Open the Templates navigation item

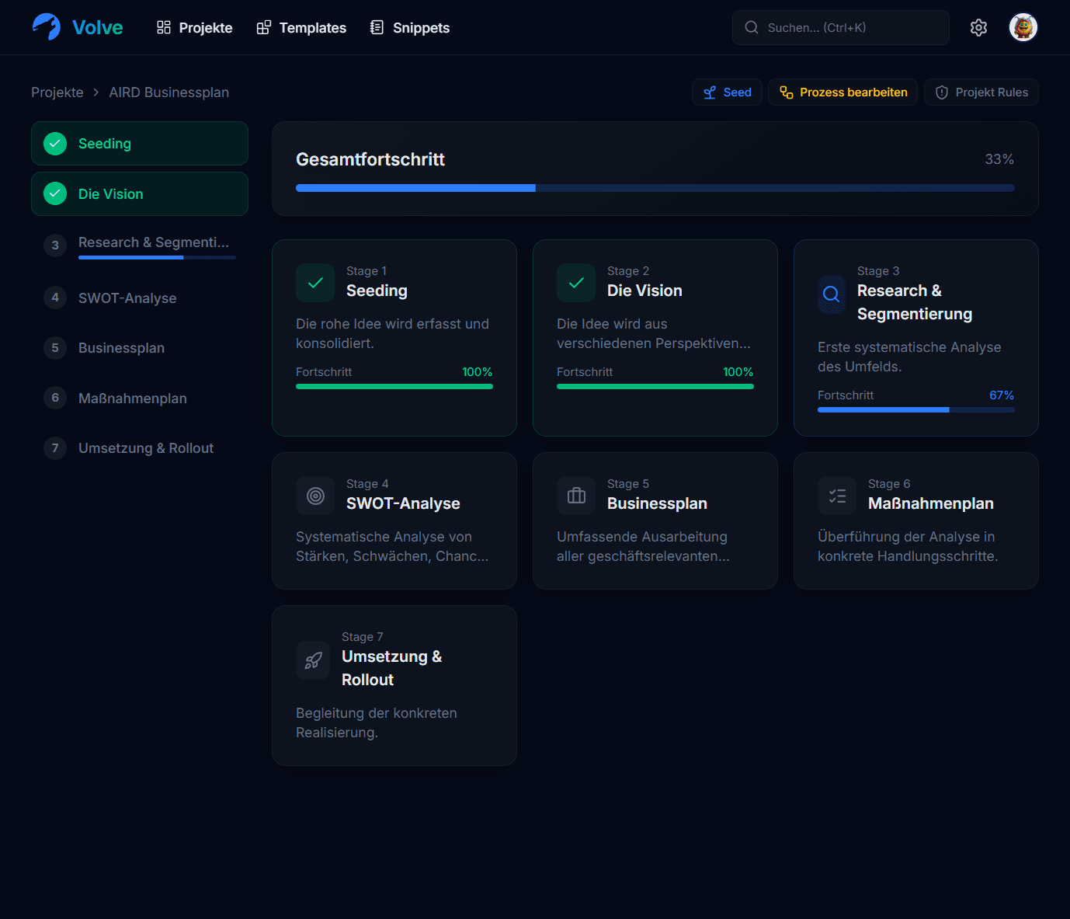301,28
